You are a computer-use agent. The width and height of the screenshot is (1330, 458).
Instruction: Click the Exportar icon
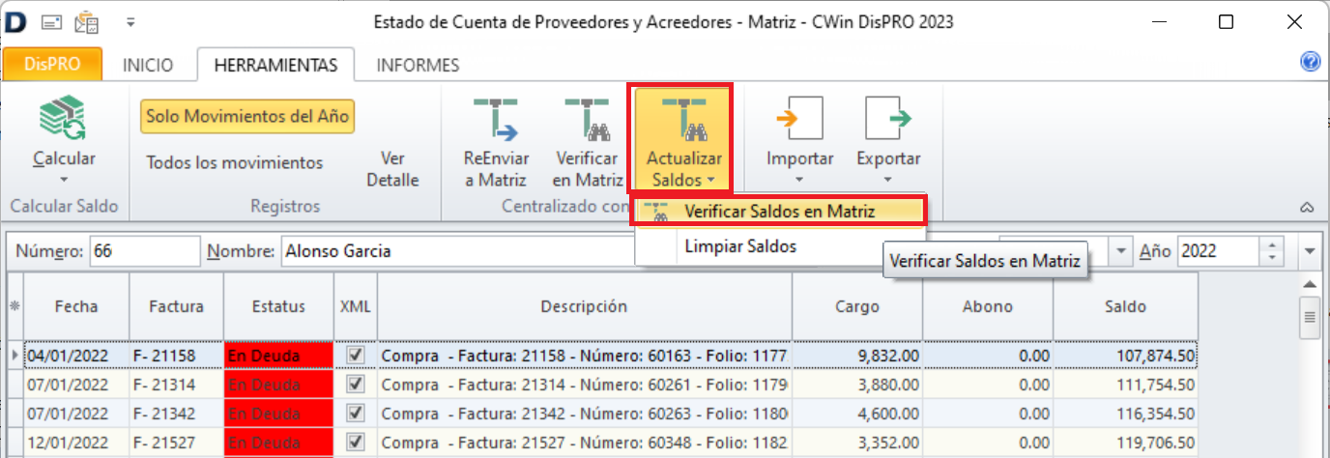tap(888, 119)
